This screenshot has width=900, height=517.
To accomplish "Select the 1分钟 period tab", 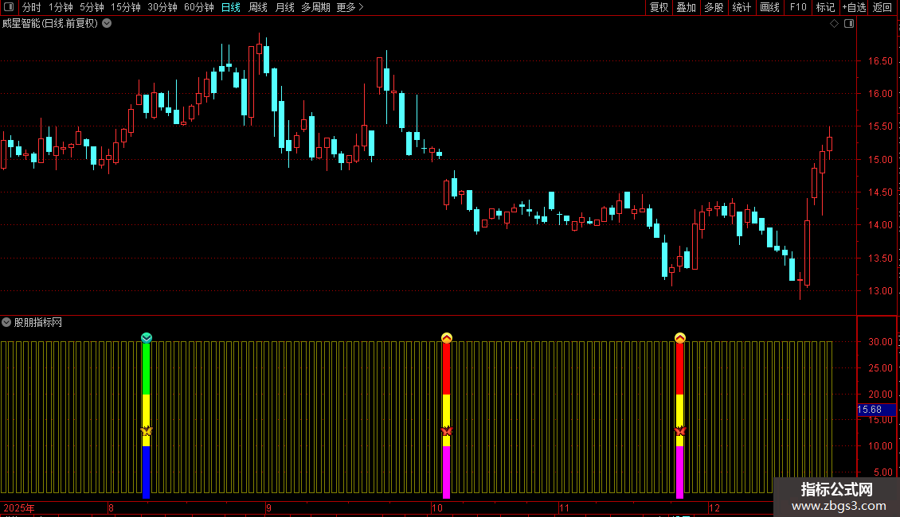I will click(61, 7).
